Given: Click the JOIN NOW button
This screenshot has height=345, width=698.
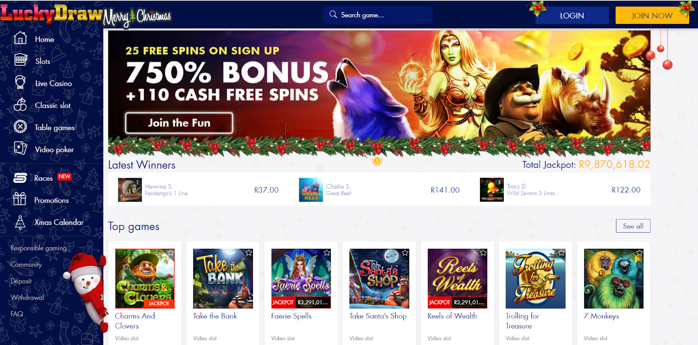Looking at the screenshot, I should pos(652,15).
